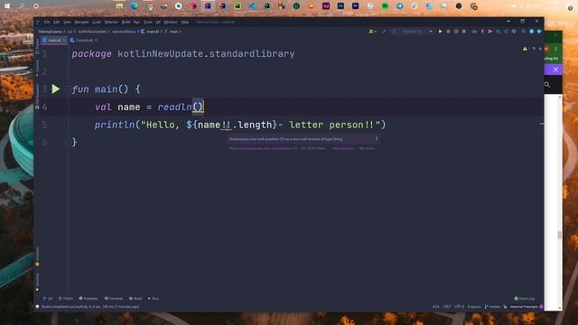The width and height of the screenshot is (578, 325).
Task: Click kotlinNewUpdate breadcrumb
Action: tap(92, 32)
